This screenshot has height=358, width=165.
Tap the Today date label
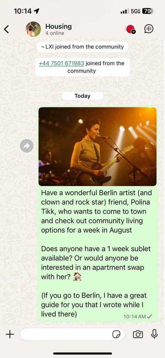click(x=82, y=96)
